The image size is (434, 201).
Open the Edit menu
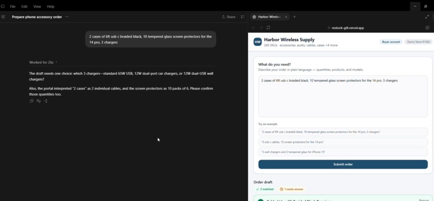coord(24,6)
